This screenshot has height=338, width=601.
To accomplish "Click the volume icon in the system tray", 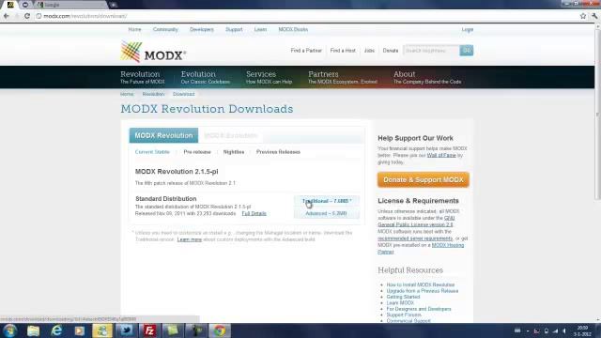I will 564,330.
